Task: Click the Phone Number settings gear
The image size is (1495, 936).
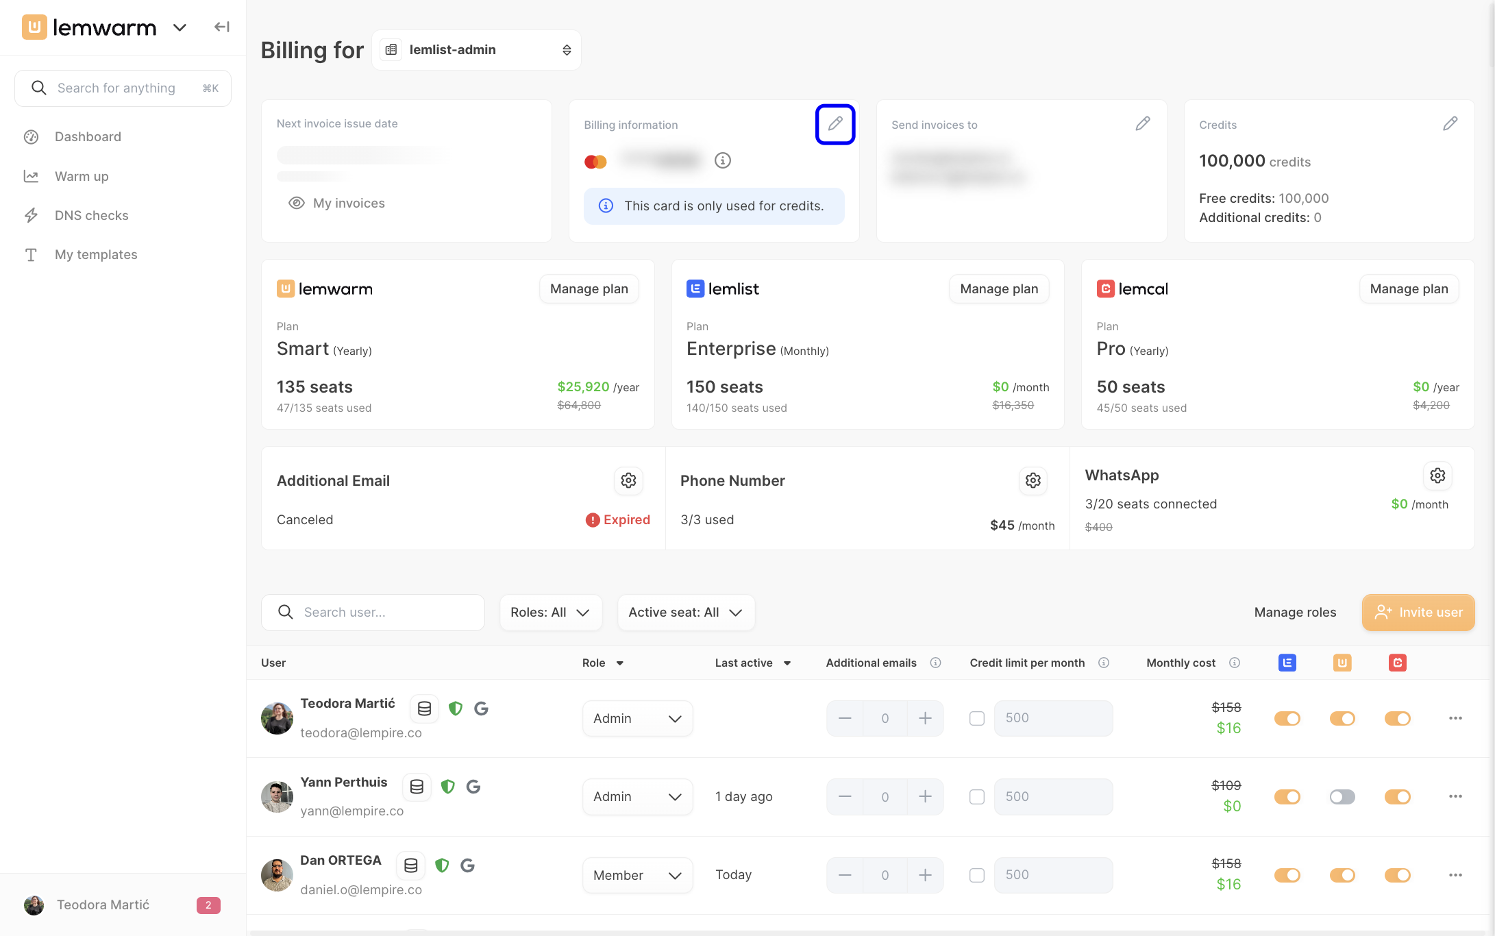Action: tap(1033, 480)
